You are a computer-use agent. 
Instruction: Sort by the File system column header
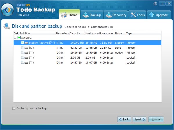click(x=62, y=33)
